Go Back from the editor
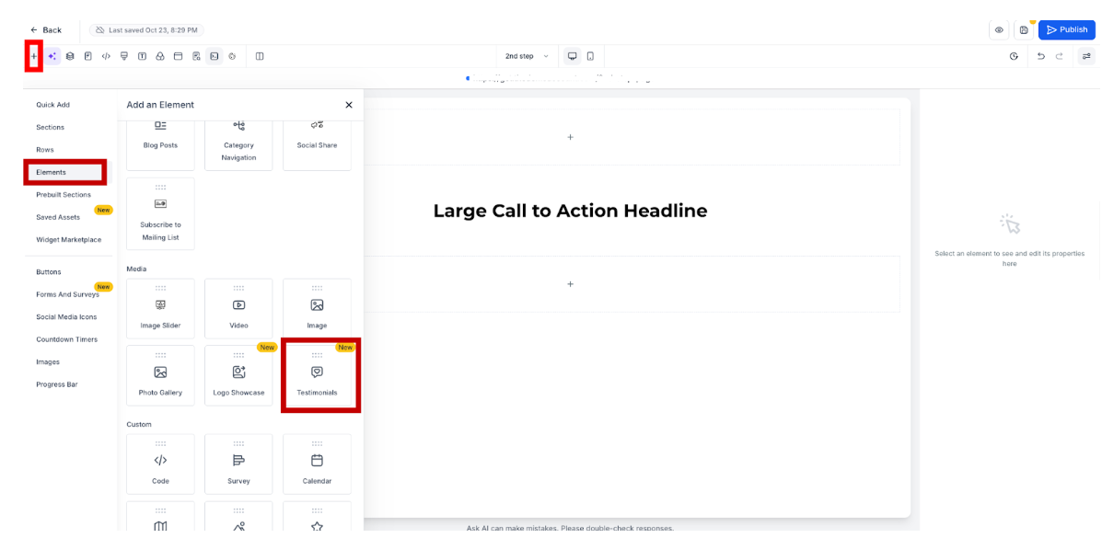Screen dimensions: 1102x538 pos(46,30)
